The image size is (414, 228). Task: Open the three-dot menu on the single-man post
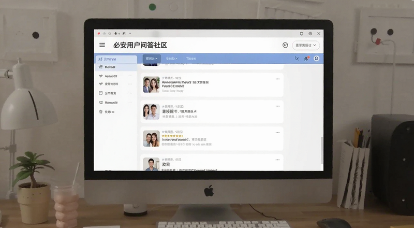[277, 160]
